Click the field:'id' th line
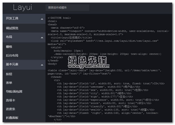 111,83
